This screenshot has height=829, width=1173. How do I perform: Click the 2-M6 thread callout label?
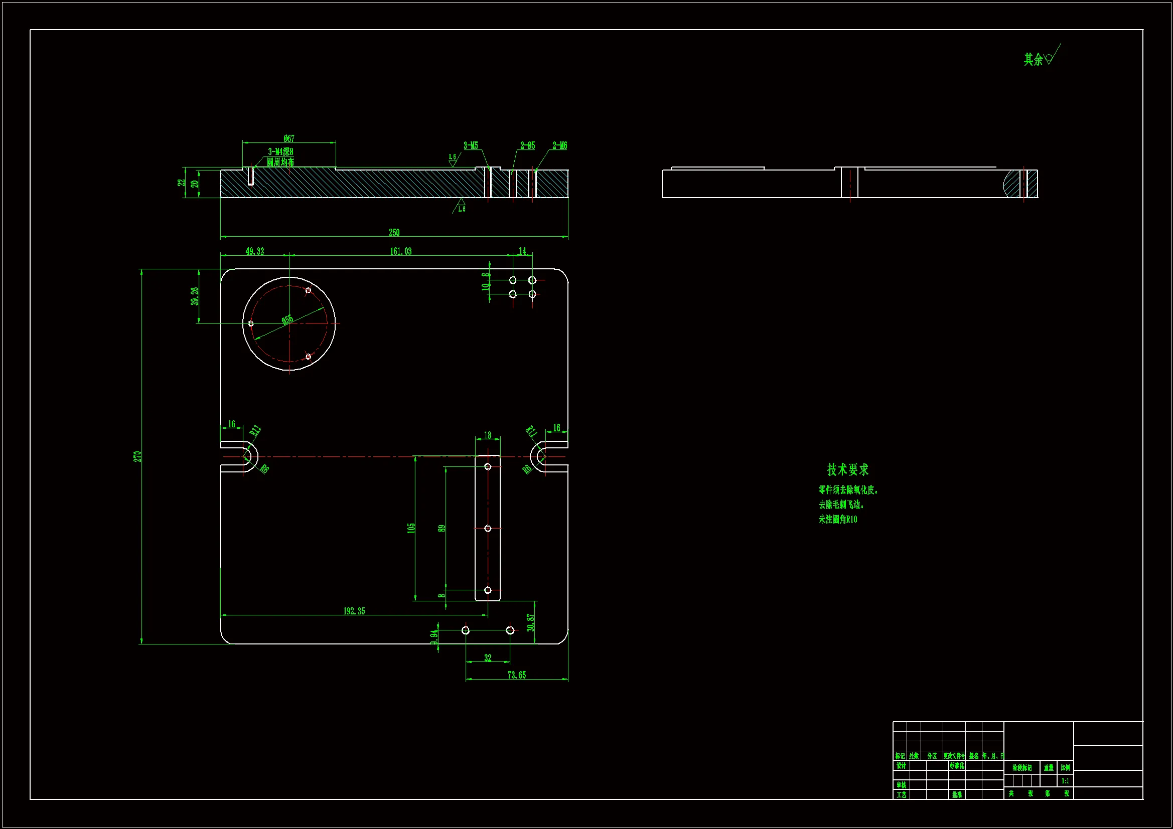coord(559,145)
